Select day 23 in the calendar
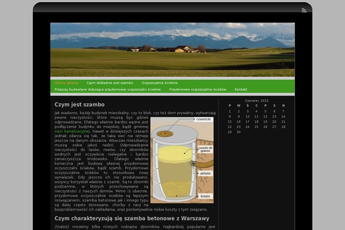345x230 pixels. pyautogui.click(x=239, y=127)
